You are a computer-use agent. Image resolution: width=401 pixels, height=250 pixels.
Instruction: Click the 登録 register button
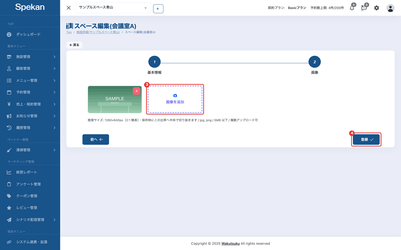pyautogui.click(x=366, y=139)
